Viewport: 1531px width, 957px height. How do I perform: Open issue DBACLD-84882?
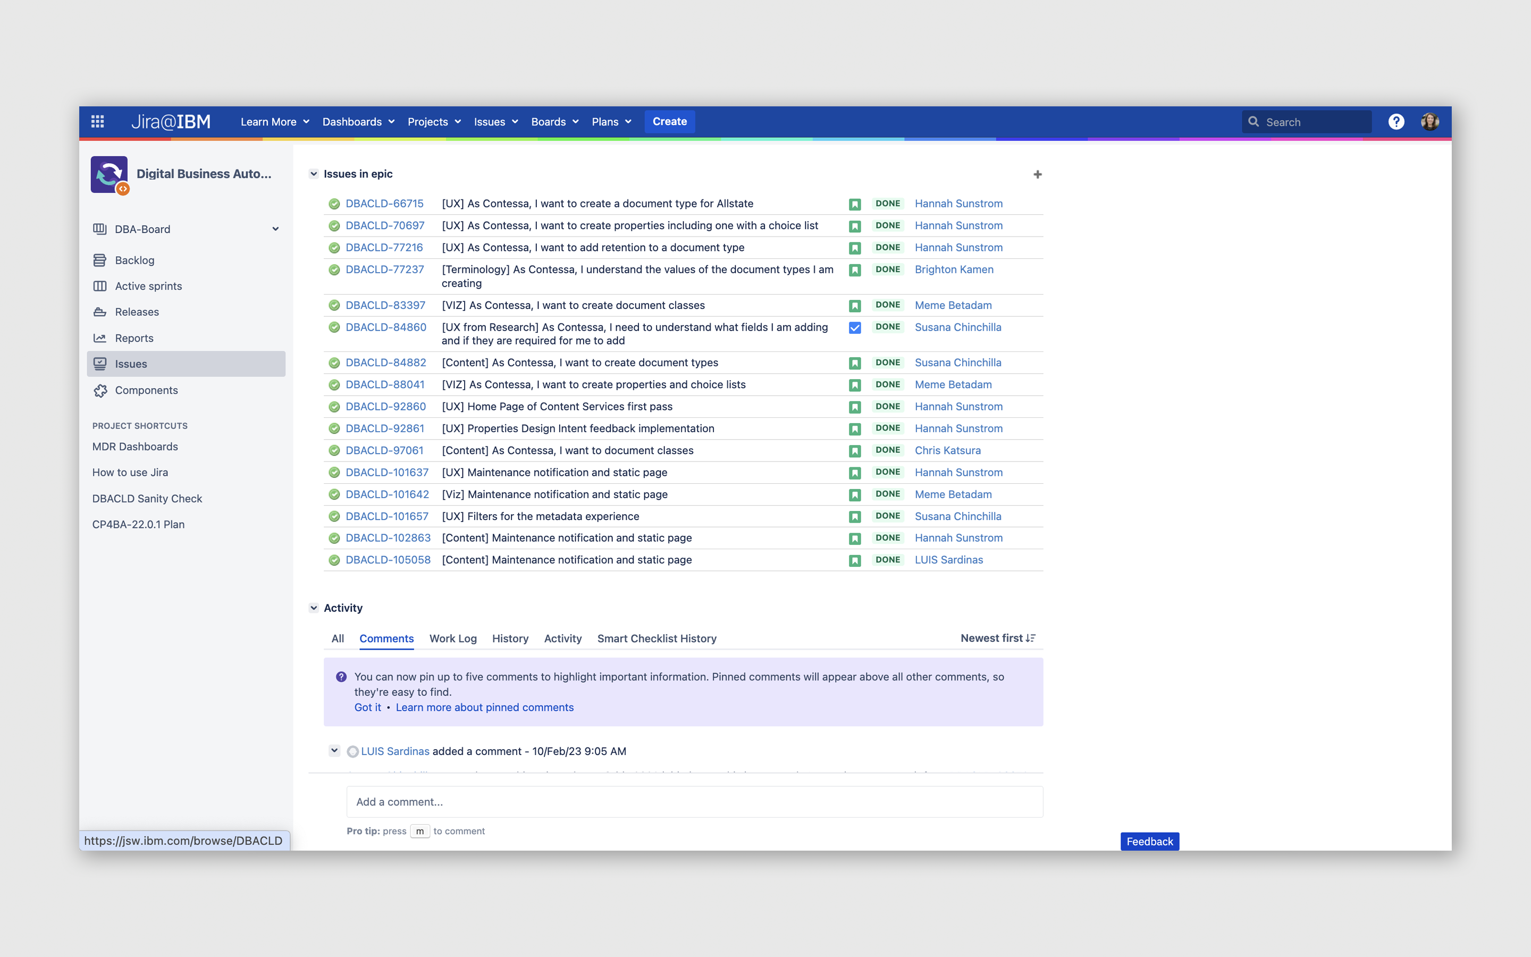[x=386, y=363]
